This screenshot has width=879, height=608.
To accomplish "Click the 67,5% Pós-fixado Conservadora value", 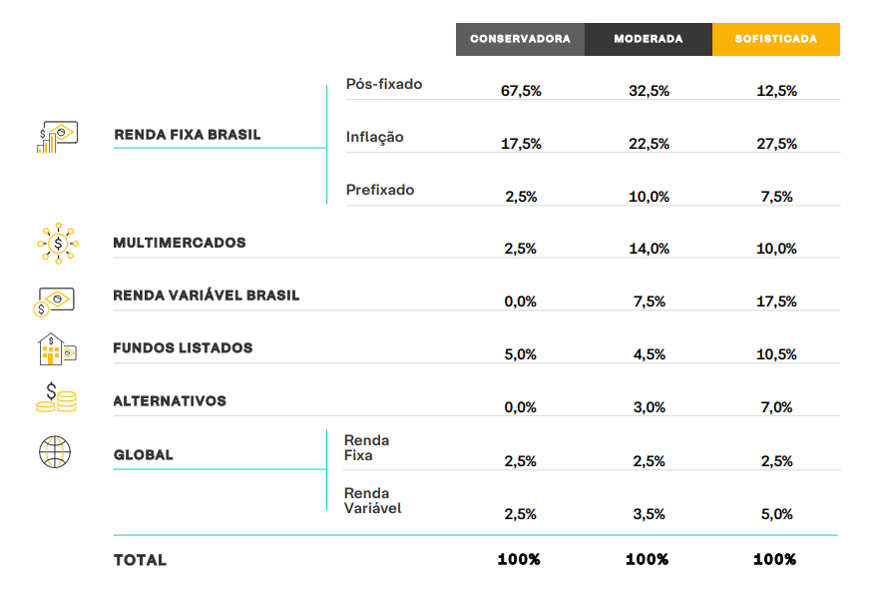I will 521,91.
